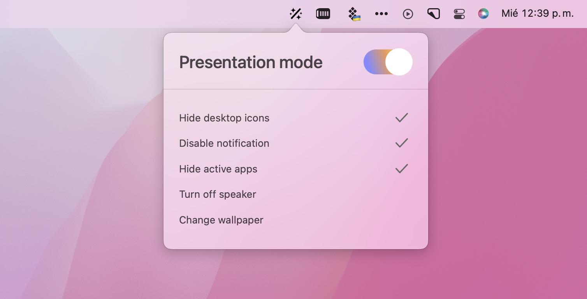587x299 pixels.
Task: Click the circled play icon in menu bar
Action: (408, 14)
